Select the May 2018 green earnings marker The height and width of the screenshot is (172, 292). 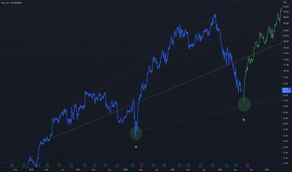point(48,165)
